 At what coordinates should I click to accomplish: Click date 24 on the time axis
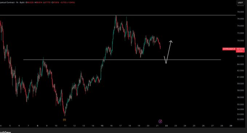[185, 126]
